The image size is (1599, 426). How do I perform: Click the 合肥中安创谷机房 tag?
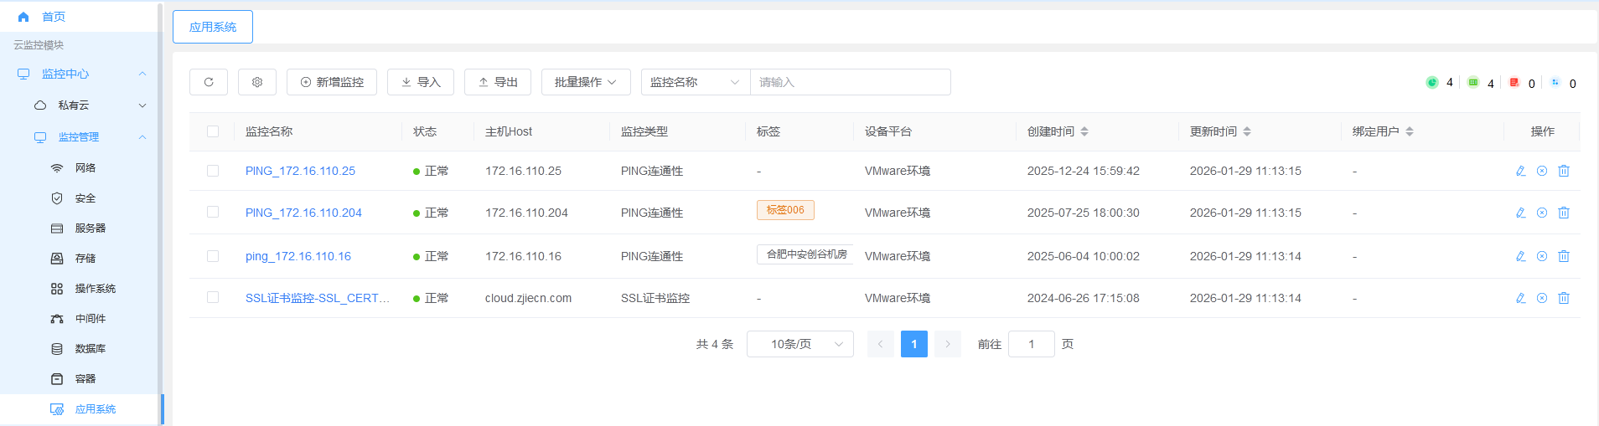point(805,254)
